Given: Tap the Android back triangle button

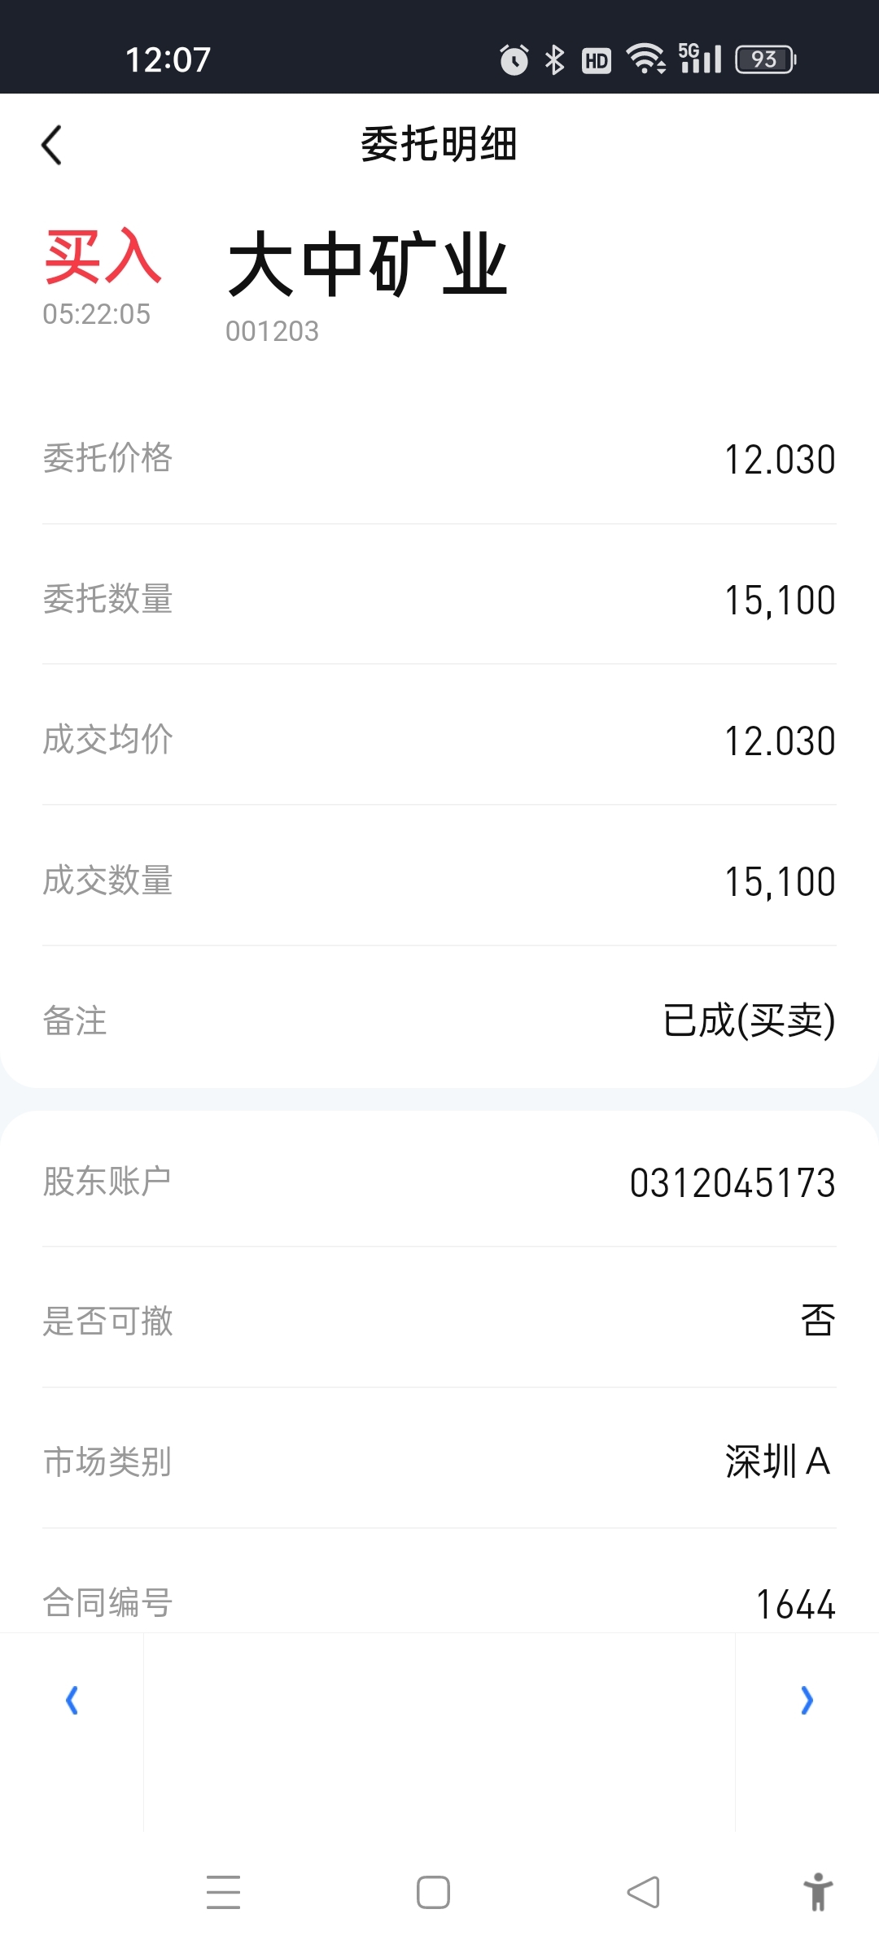Looking at the screenshot, I should [x=643, y=1892].
